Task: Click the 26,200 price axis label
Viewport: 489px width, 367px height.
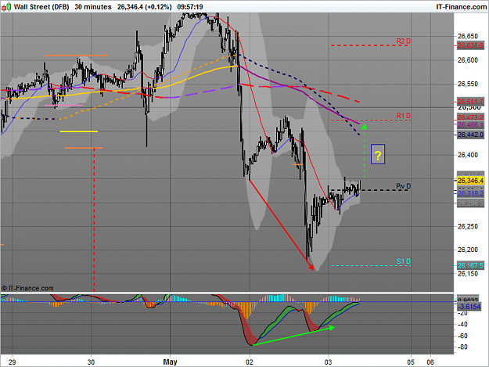Action: tap(467, 250)
